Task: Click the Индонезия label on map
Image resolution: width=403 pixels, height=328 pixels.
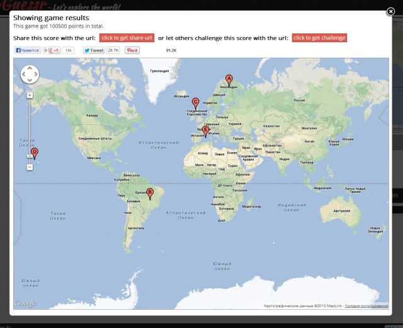Action: (322, 188)
